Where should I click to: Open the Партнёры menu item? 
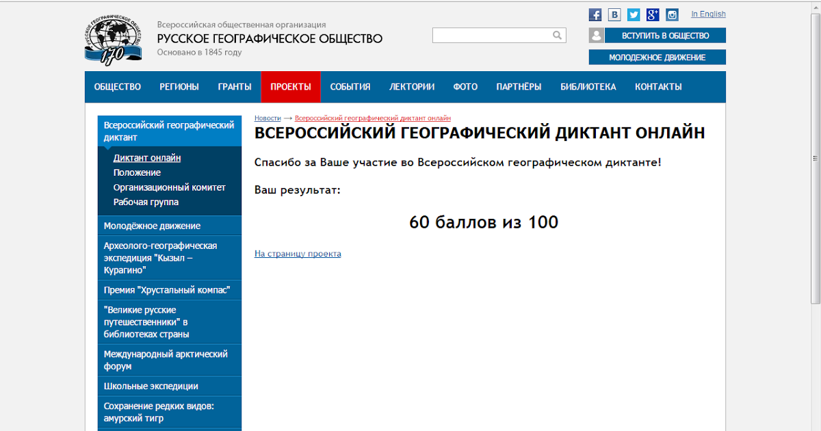(519, 87)
